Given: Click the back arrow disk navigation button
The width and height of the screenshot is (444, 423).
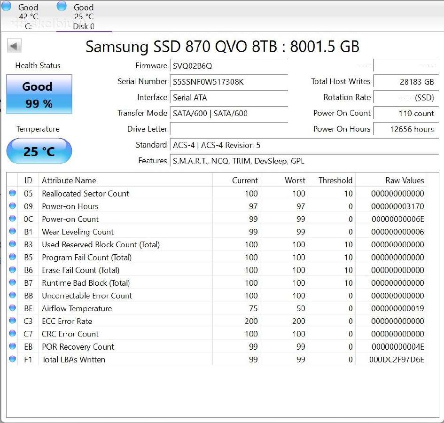Looking at the screenshot, I should tap(14, 46).
